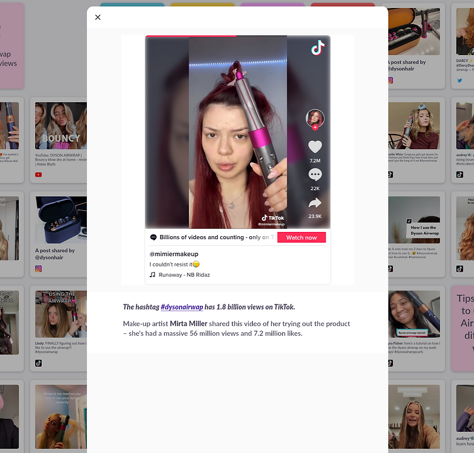Click the Runaway - NB Ridaz music link

coord(184,275)
